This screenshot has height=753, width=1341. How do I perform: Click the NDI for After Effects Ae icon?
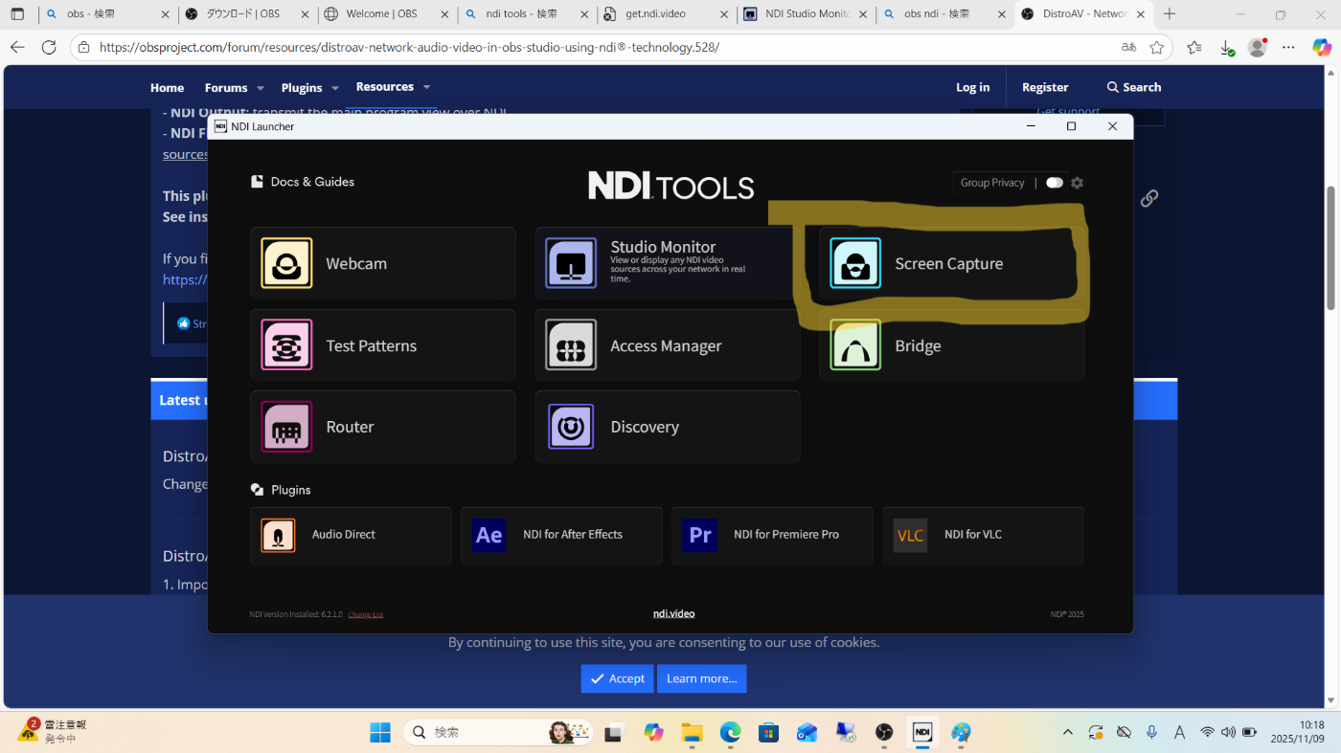[489, 535]
